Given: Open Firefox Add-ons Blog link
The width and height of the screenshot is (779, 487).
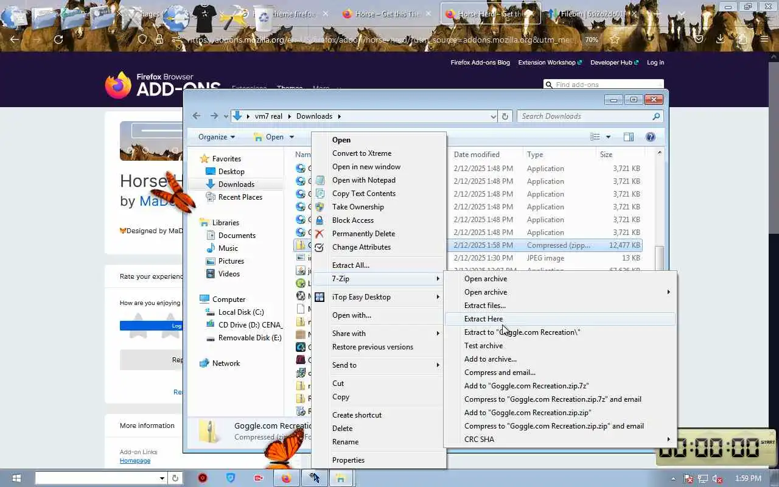Looking at the screenshot, I should 480,63.
